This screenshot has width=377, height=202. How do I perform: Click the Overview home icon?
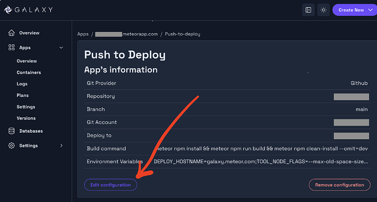point(11,33)
